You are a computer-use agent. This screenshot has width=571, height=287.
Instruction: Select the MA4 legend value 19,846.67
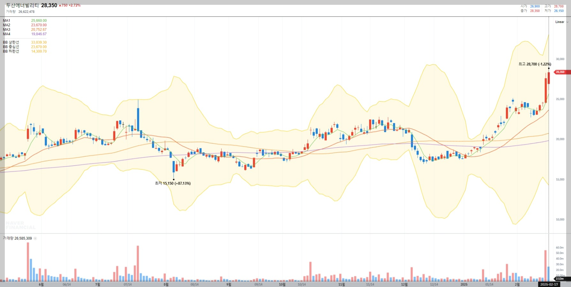click(x=39, y=34)
